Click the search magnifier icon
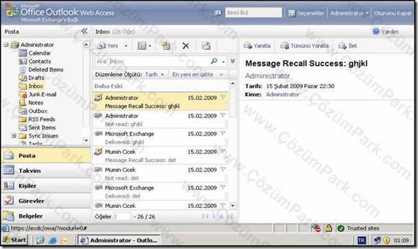 214,61
